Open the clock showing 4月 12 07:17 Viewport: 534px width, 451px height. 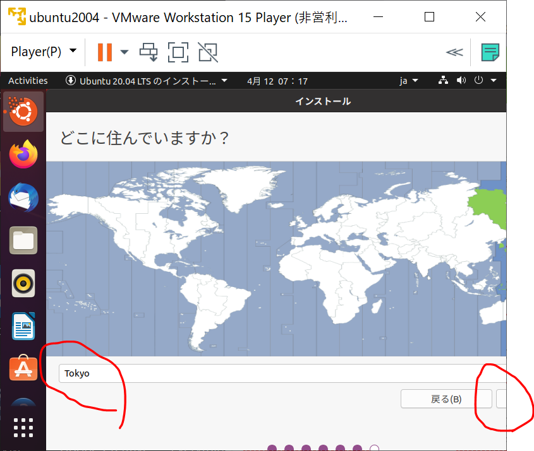[277, 81]
